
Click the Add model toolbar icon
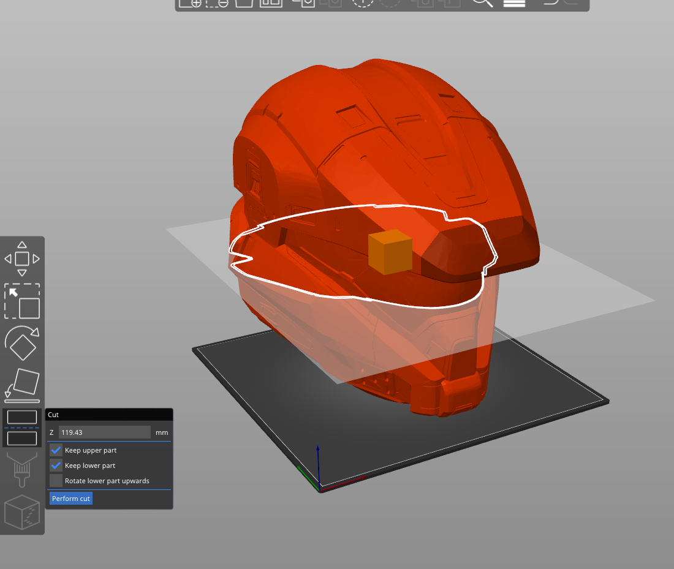point(190,3)
